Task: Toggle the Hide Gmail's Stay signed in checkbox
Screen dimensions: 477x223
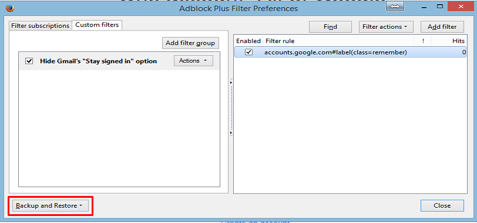Action: tap(29, 61)
